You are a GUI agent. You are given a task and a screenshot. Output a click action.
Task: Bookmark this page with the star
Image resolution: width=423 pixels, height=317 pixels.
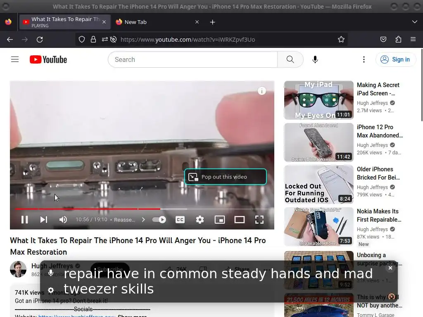tap(341, 39)
